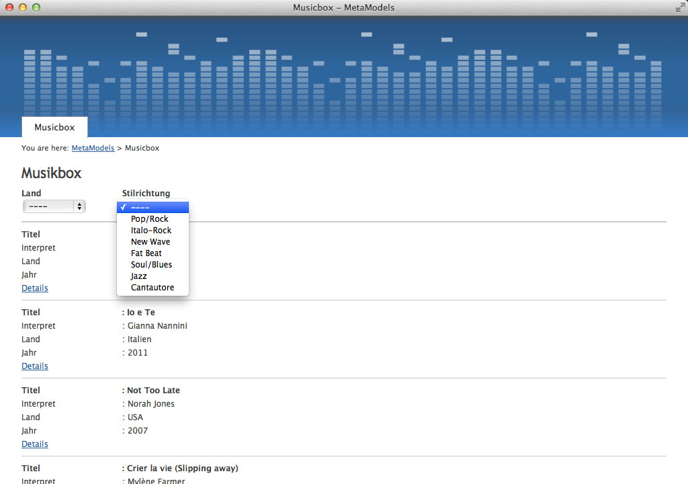Image resolution: width=688 pixels, height=484 pixels.
Task: Open the Musicbox tab
Action: (x=54, y=127)
